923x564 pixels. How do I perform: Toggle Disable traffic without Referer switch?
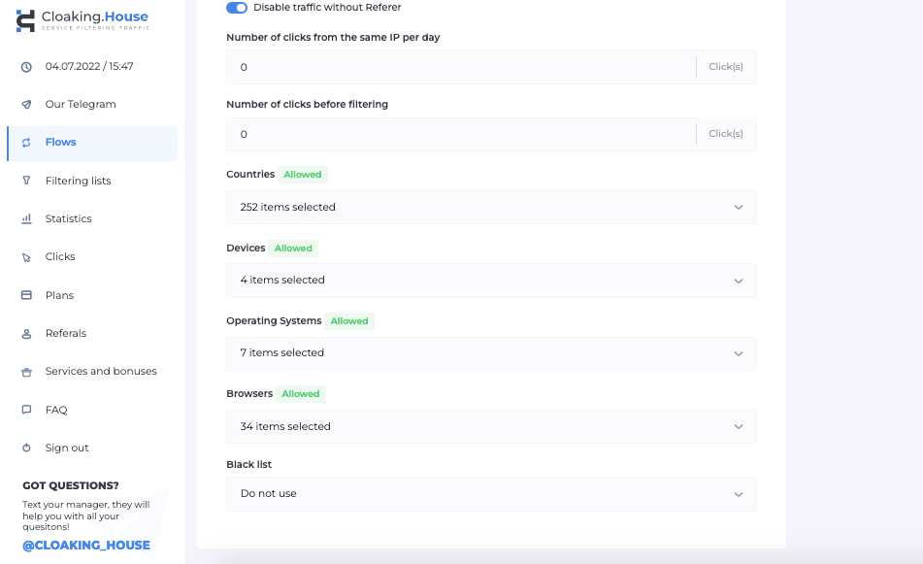(x=237, y=8)
